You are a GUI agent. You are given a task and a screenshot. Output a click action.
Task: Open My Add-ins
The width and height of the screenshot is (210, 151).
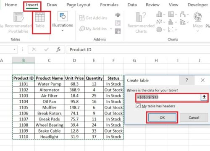point(93,29)
